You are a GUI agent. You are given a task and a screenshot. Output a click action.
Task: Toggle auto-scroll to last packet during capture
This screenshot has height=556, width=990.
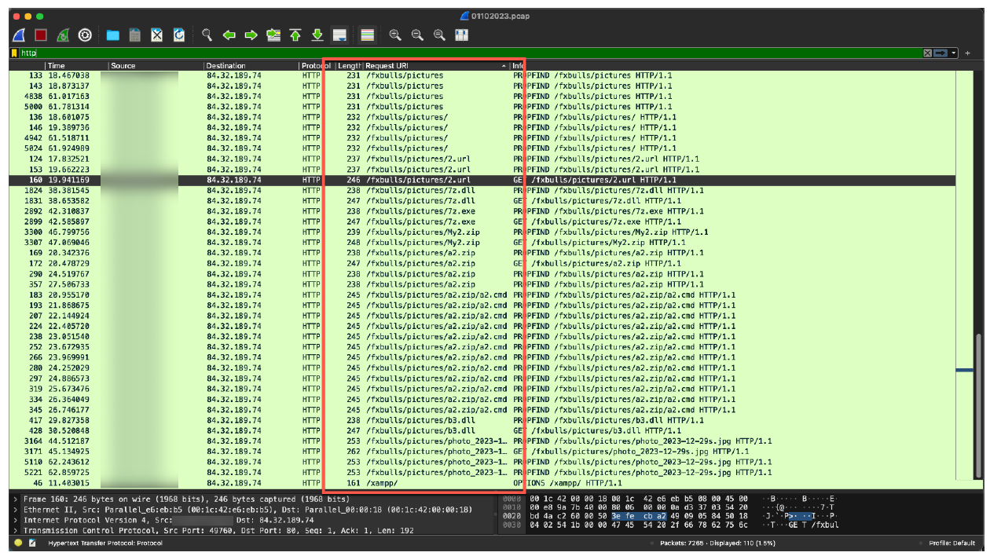(x=339, y=35)
